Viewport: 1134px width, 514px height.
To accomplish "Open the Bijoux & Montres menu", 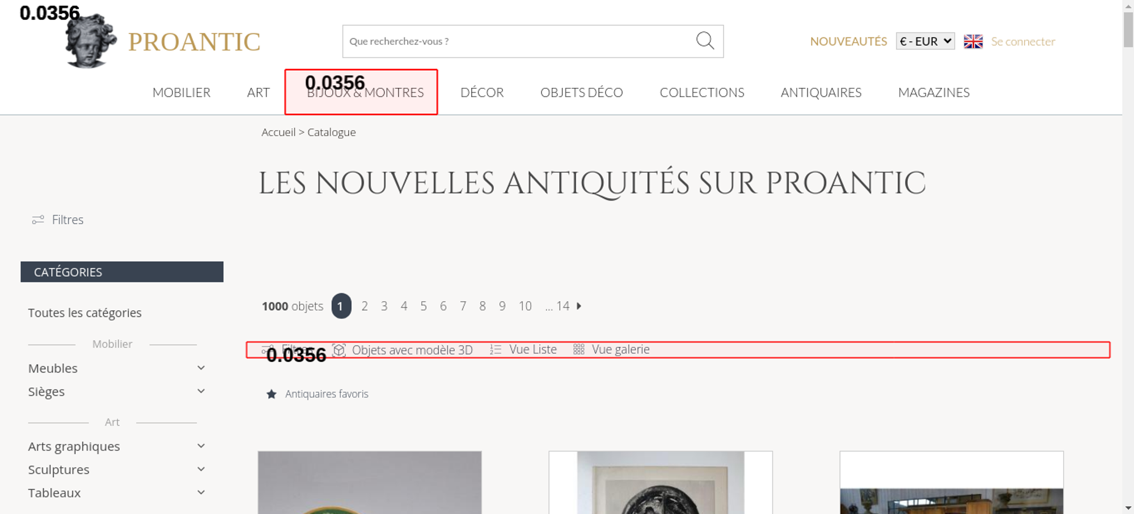I will [365, 92].
